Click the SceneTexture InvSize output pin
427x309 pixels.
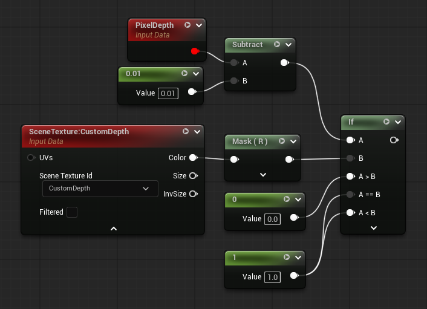point(193,194)
